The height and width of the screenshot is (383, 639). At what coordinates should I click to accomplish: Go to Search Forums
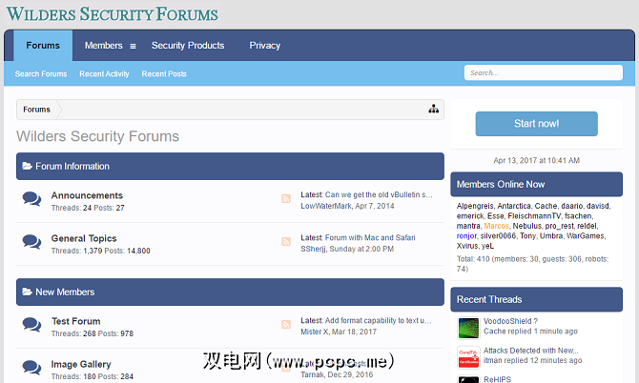pos(41,73)
